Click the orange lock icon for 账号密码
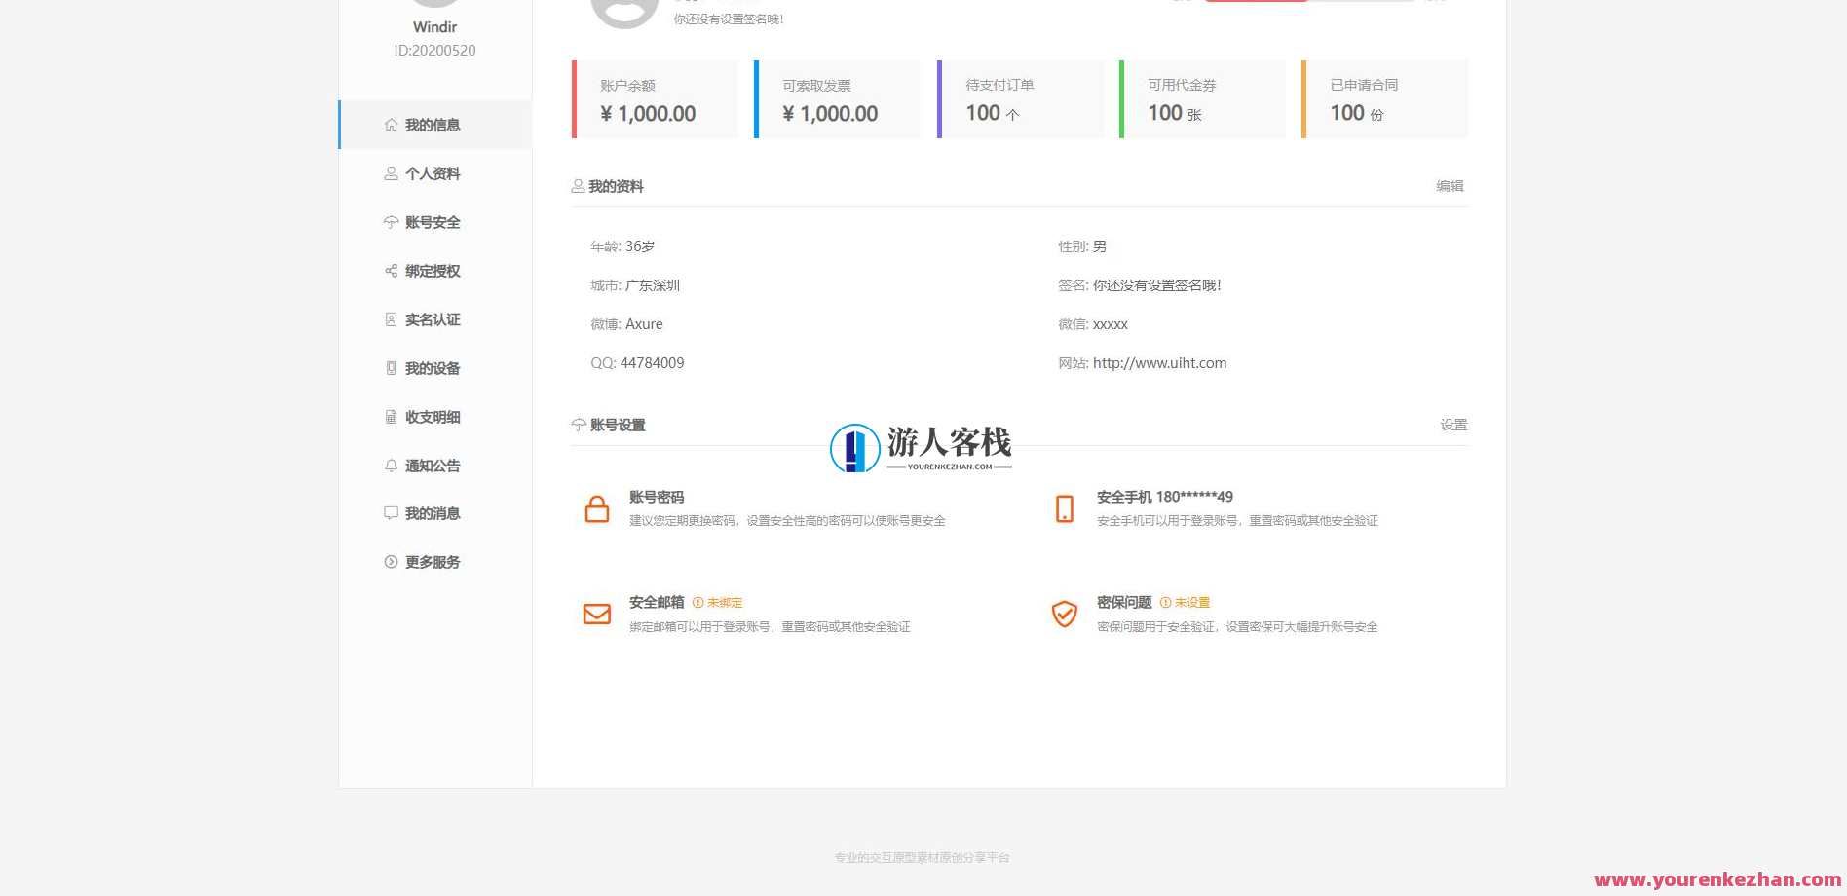 pos(597,508)
